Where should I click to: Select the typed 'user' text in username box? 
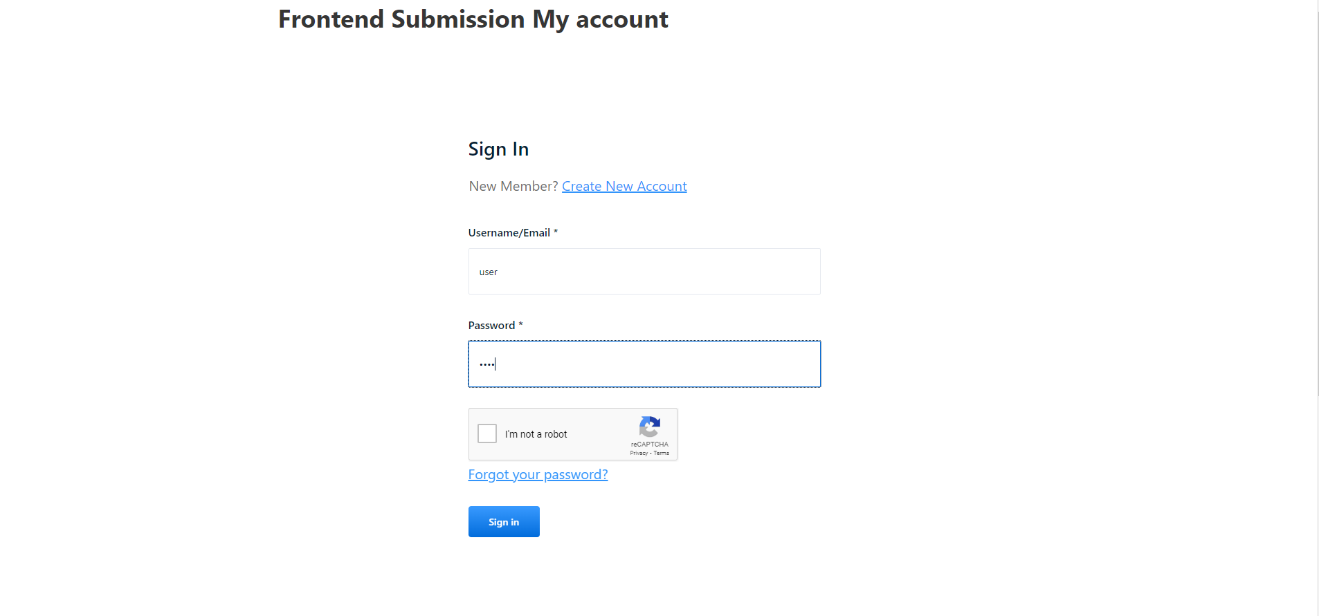(488, 272)
